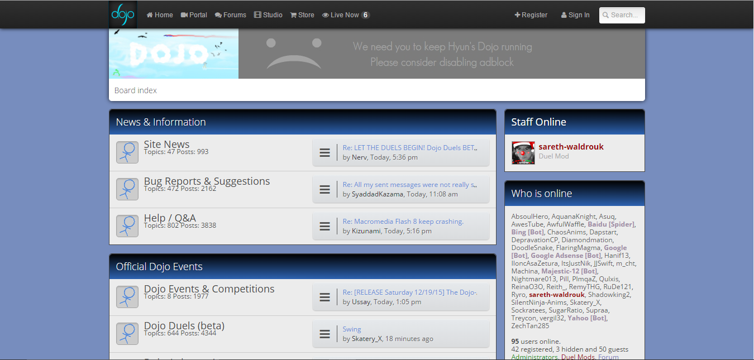Click sareth-waldrouk in Who is online list
Image resolution: width=754 pixels, height=360 pixels.
(x=556, y=295)
